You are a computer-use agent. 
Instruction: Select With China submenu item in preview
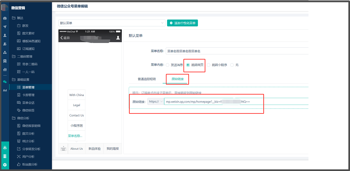coord(77,95)
